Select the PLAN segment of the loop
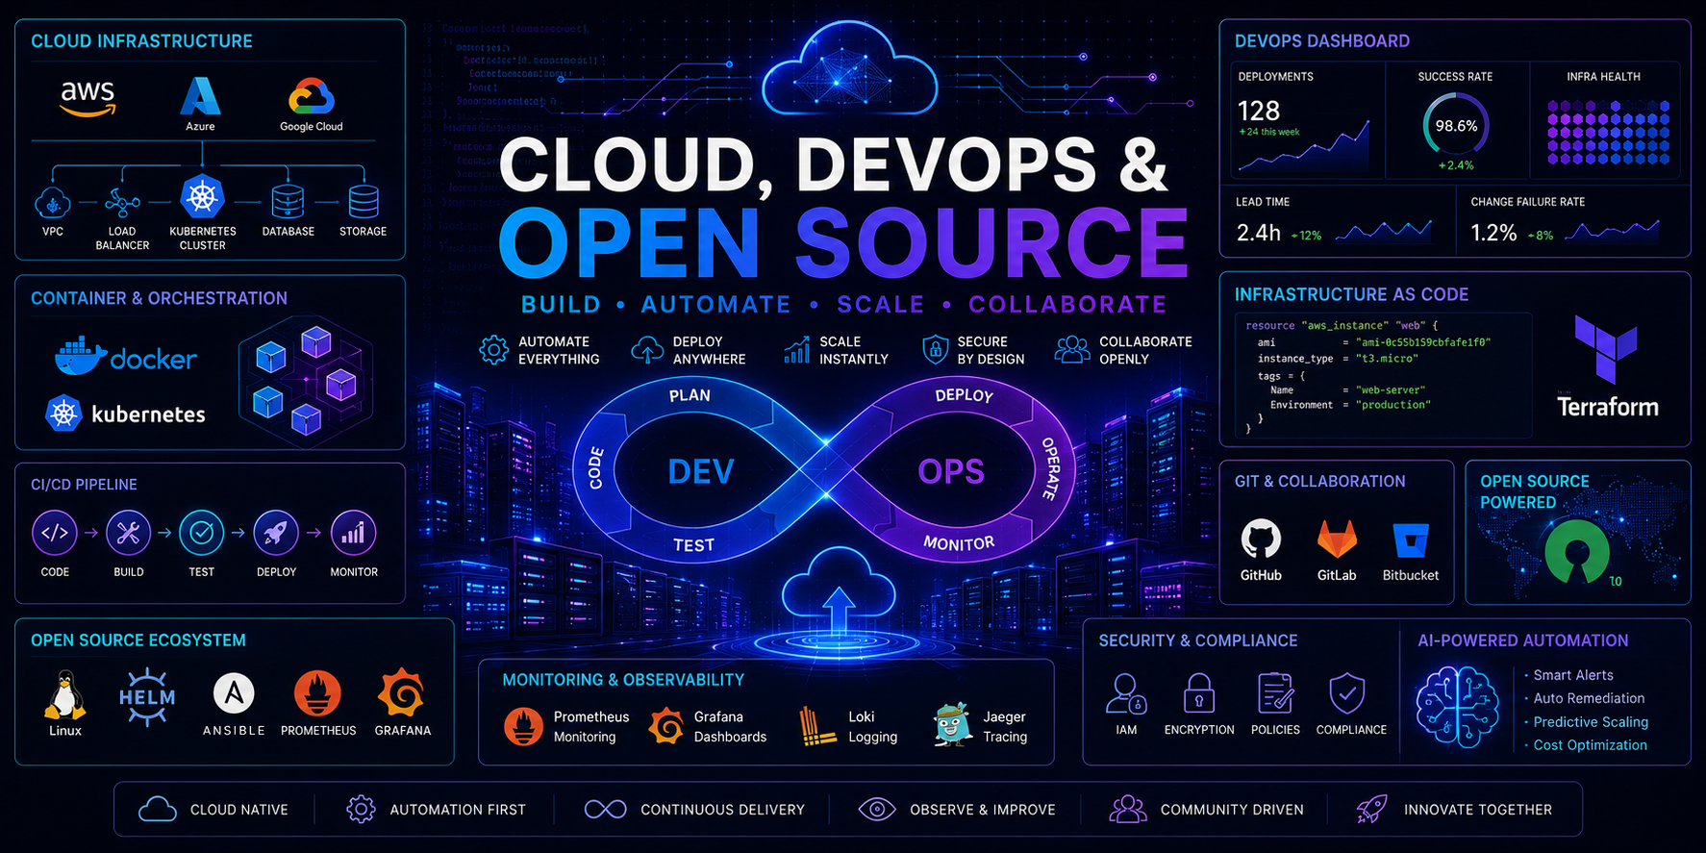Screen dimensions: 1706x853 click(x=690, y=395)
